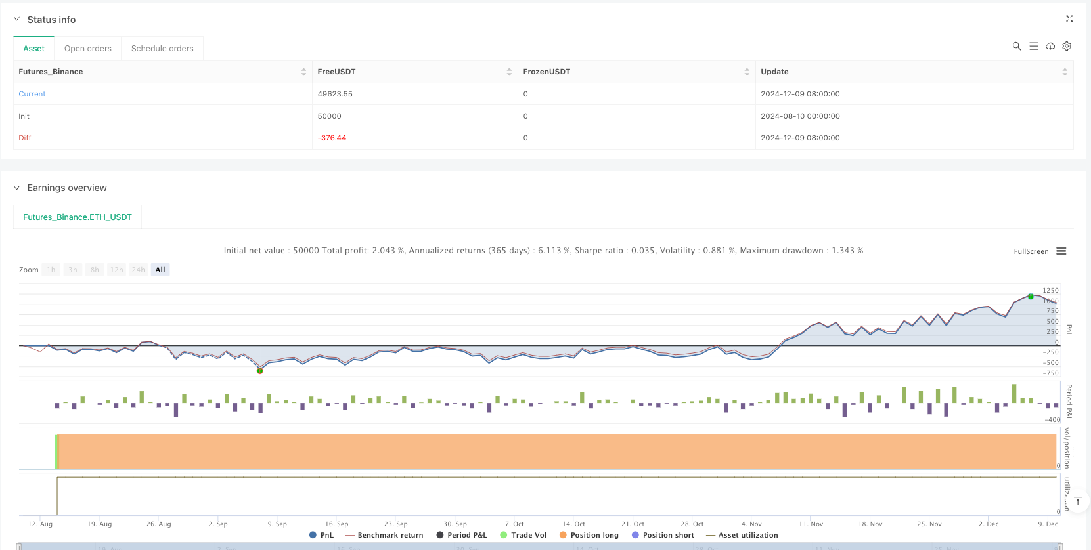Switch to the Schedule orders tab
The width and height of the screenshot is (1091, 550).
tap(162, 49)
